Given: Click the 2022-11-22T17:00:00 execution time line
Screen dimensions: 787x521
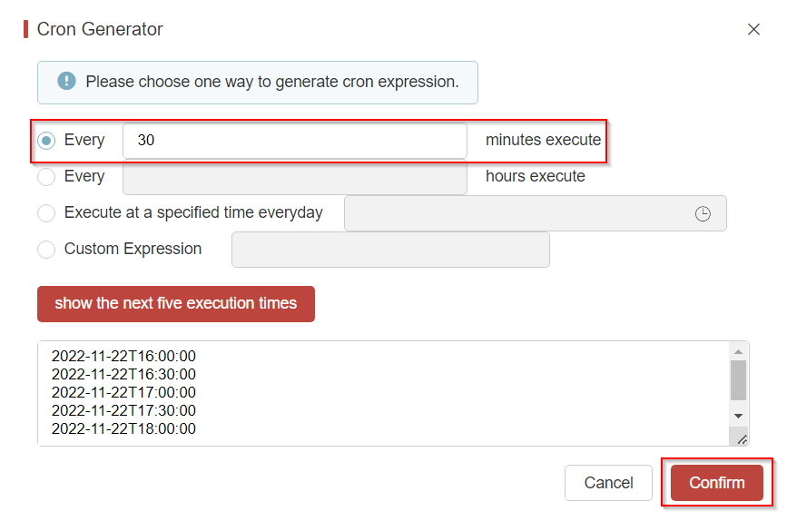Looking at the screenshot, I should [x=123, y=393].
